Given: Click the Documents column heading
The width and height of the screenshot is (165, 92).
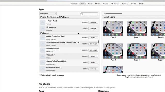Looking at the screenshot, I should (x=104, y=91).
